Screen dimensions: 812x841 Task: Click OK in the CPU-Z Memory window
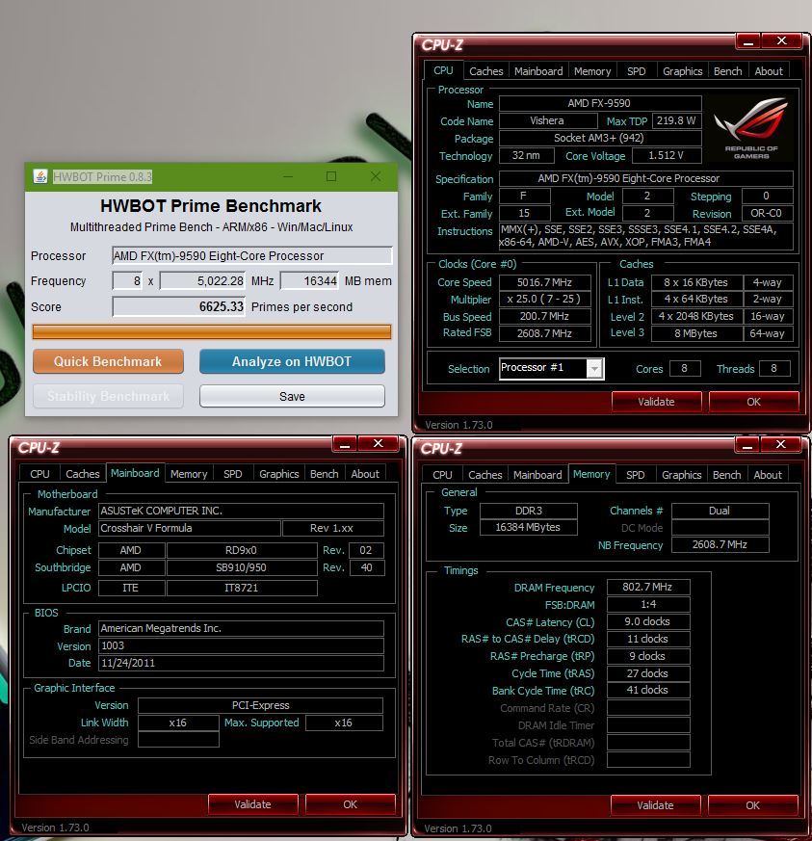click(x=752, y=805)
